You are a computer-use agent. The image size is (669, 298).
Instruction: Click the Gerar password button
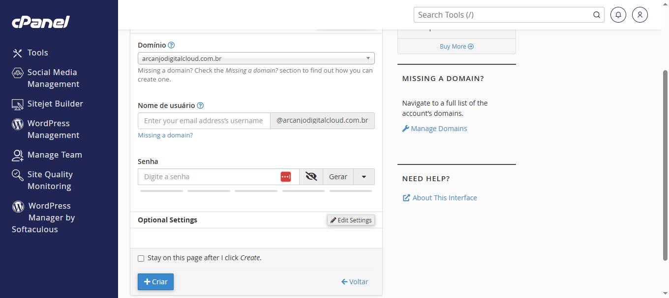(x=338, y=177)
